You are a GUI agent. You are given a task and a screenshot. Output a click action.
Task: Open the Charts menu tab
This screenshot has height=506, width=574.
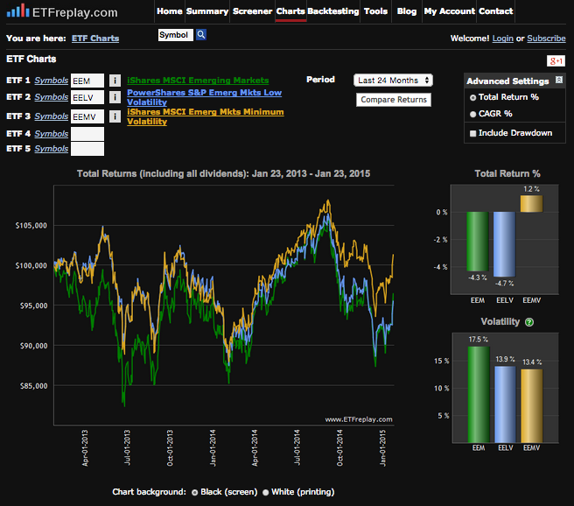coord(290,11)
